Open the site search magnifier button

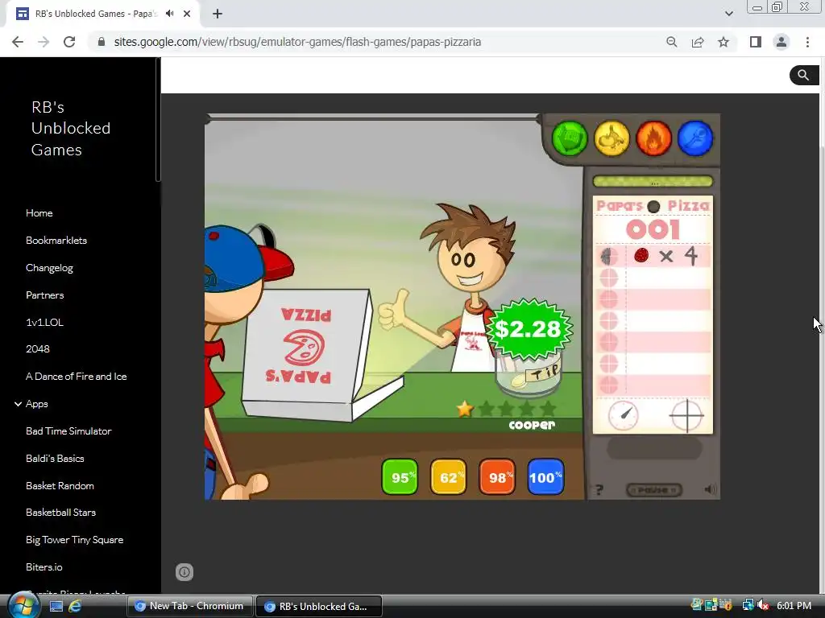pyautogui.click(x=803, y=75)
